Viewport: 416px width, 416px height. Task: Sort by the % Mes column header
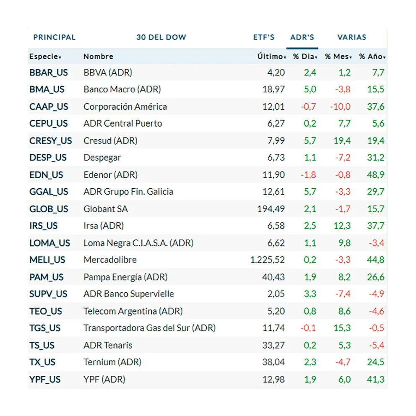[x=338, y=57]
